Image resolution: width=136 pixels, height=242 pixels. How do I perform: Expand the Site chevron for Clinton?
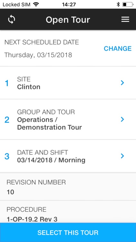[122, 83]
